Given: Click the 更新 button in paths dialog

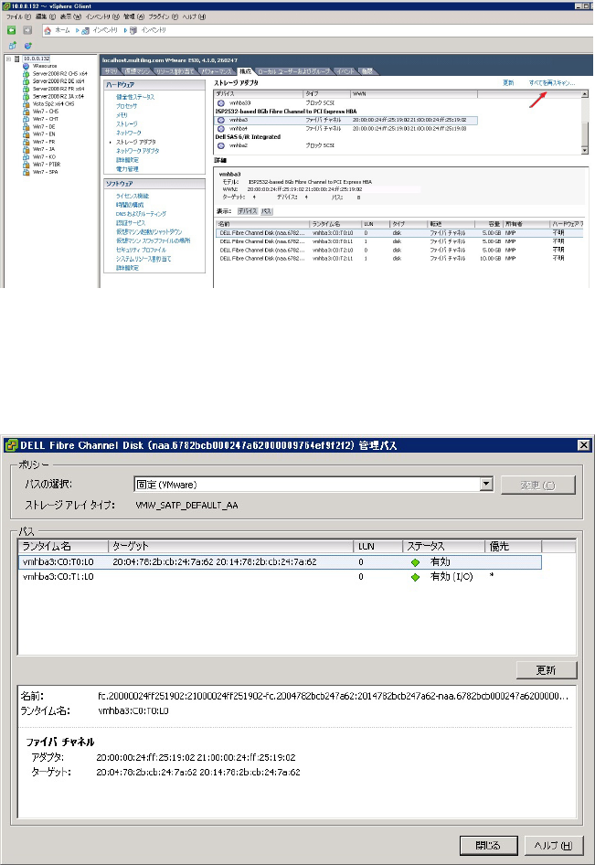Looking at the screenshot, I should [x=546, y=670].
